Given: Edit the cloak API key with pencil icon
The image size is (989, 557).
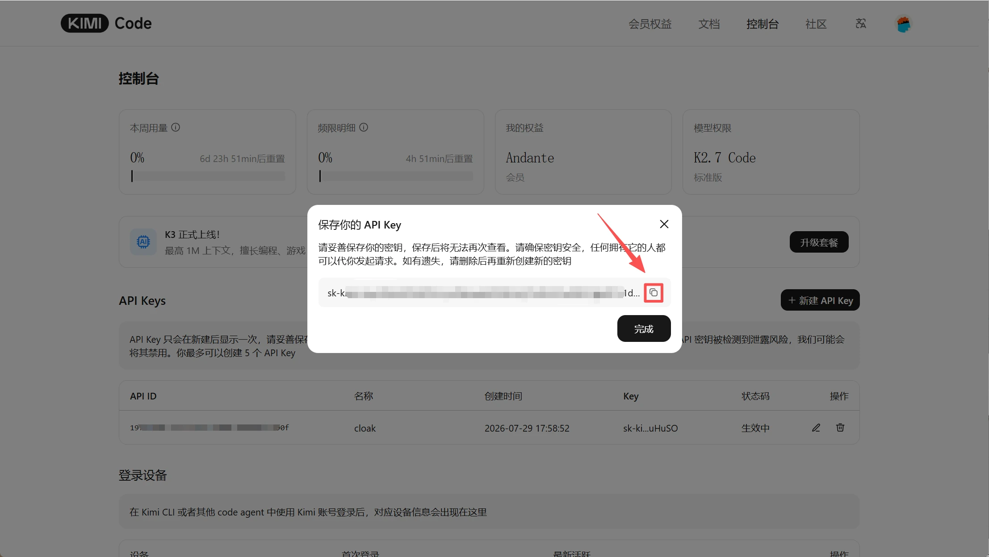Looking at the screenshot, I should click(816, 428).
